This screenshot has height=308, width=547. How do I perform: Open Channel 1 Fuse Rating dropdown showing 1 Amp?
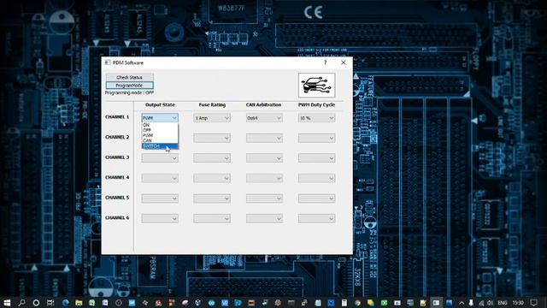click(x=212, y=118)
